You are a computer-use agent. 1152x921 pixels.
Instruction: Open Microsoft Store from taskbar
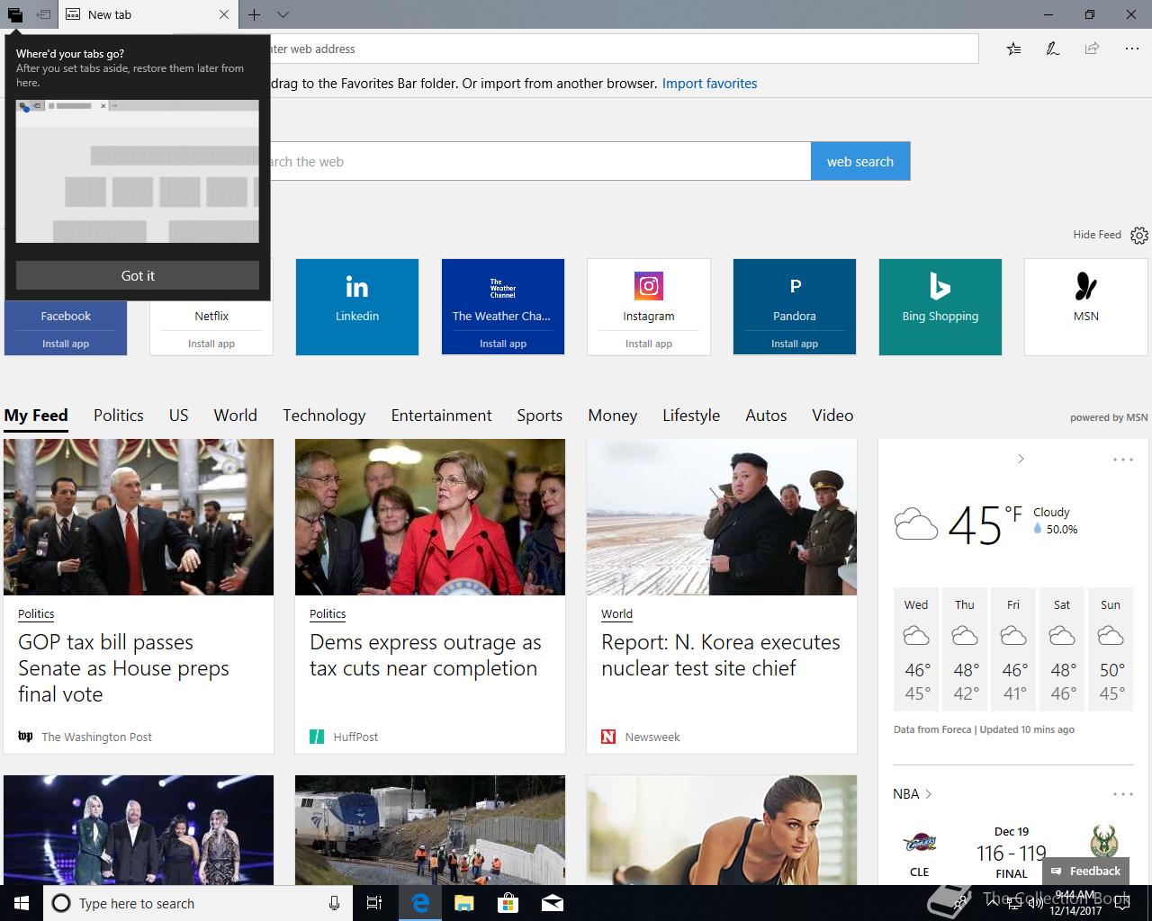pyautogui.click(x=508, y=903)
